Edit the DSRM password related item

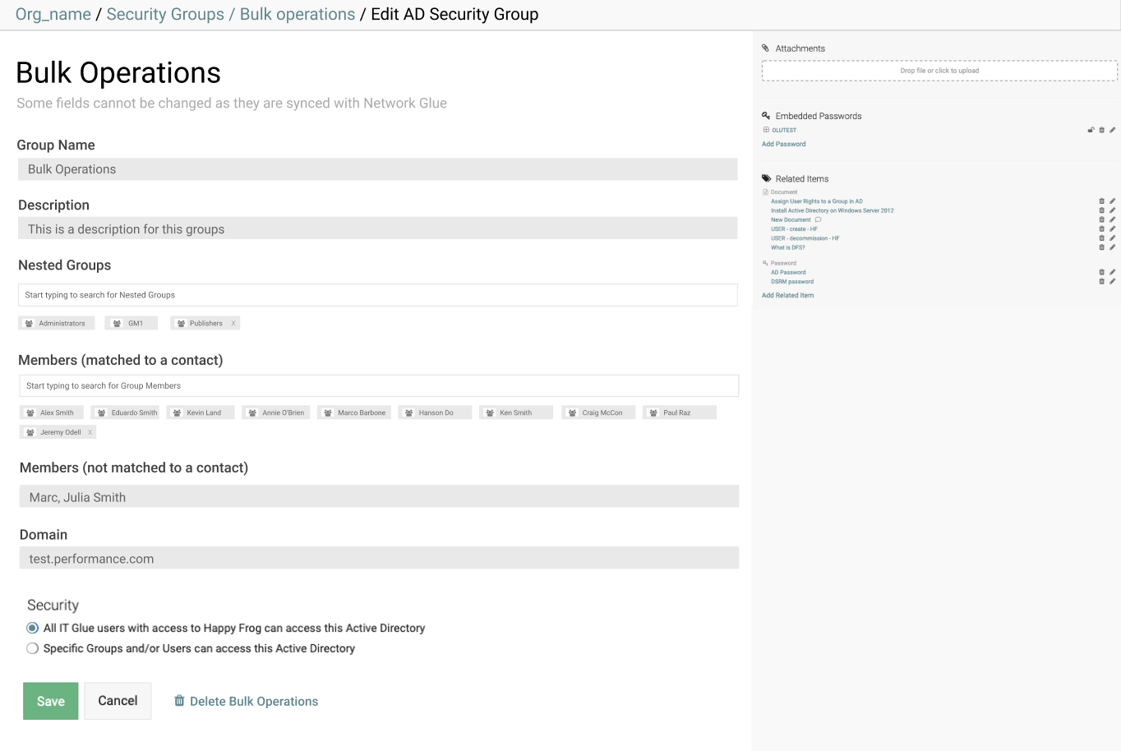click(1113, 281)
